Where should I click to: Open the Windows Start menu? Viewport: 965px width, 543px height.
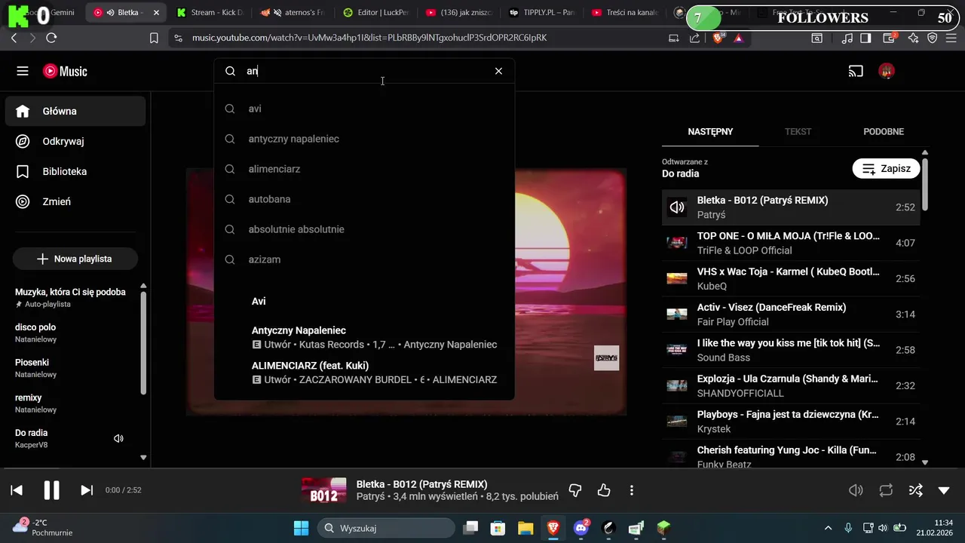[301, 528]
